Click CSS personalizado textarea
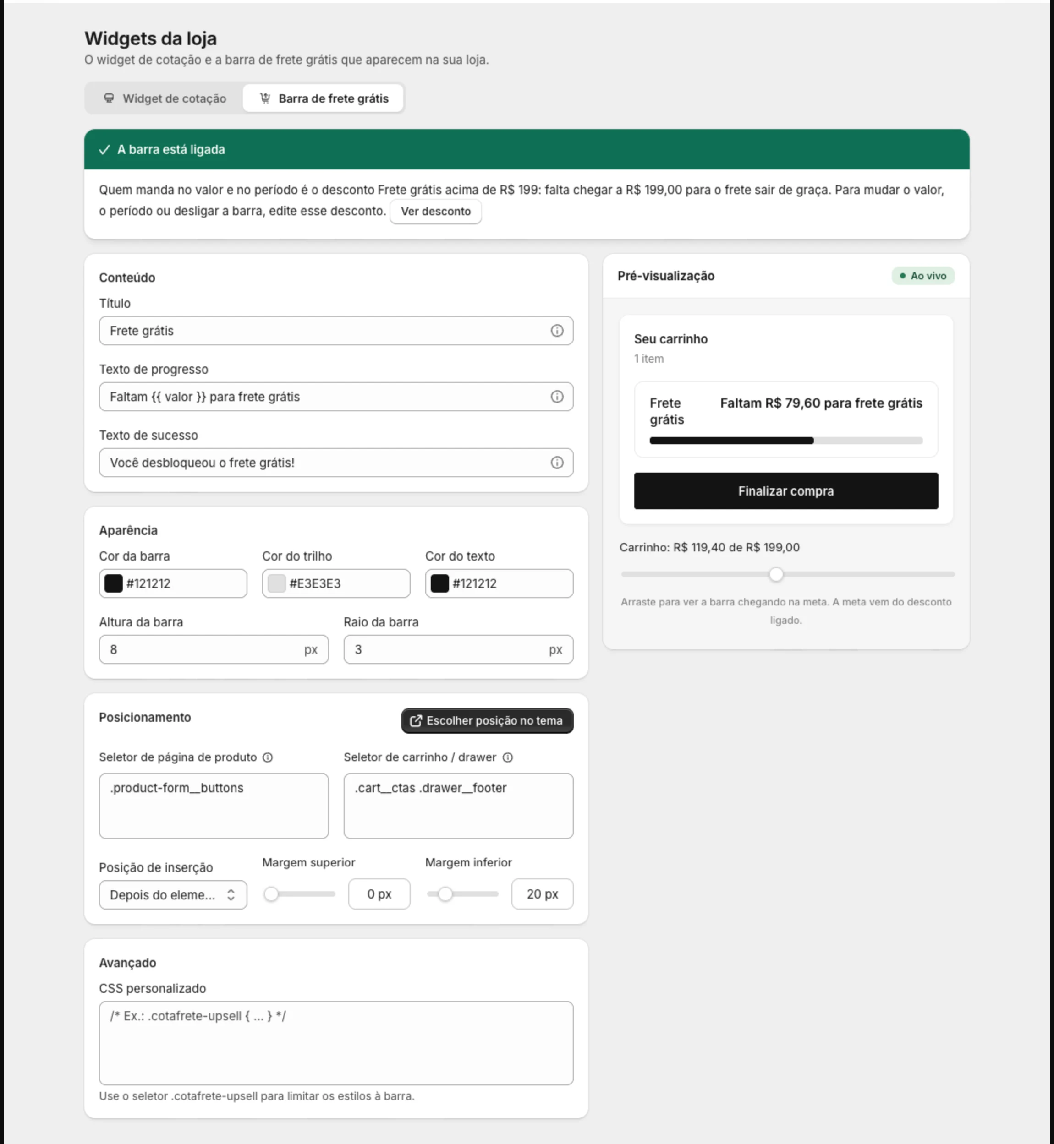This screenshot has height=1144, width=1054. 336,1043
